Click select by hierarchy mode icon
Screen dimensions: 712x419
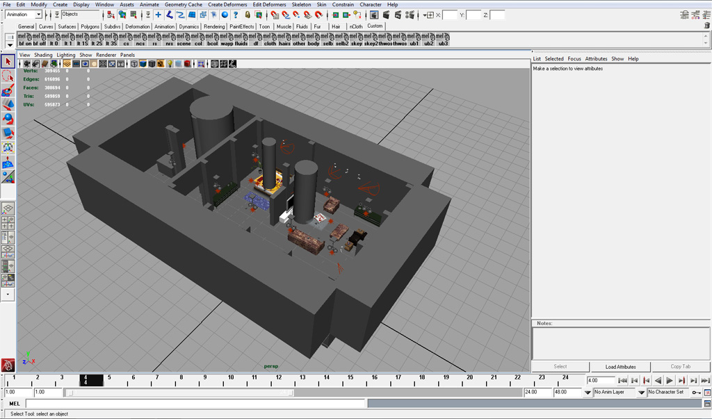111,15
